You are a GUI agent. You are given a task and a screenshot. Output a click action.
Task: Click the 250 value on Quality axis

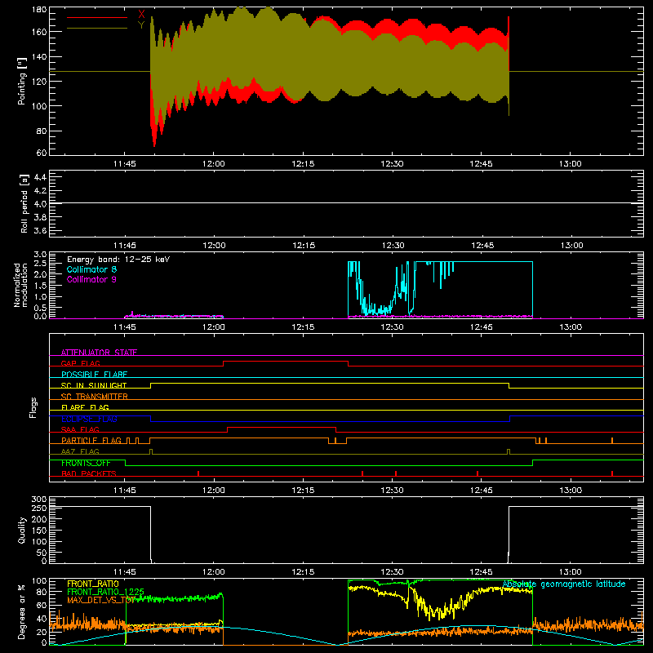coord(39,508)
